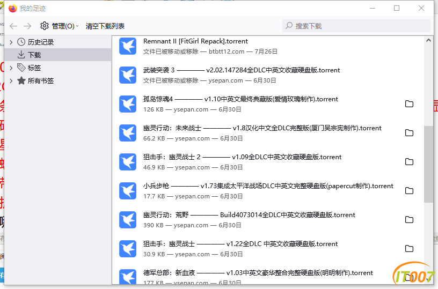Open folder for 小兵步枪 download

point(409,191)
